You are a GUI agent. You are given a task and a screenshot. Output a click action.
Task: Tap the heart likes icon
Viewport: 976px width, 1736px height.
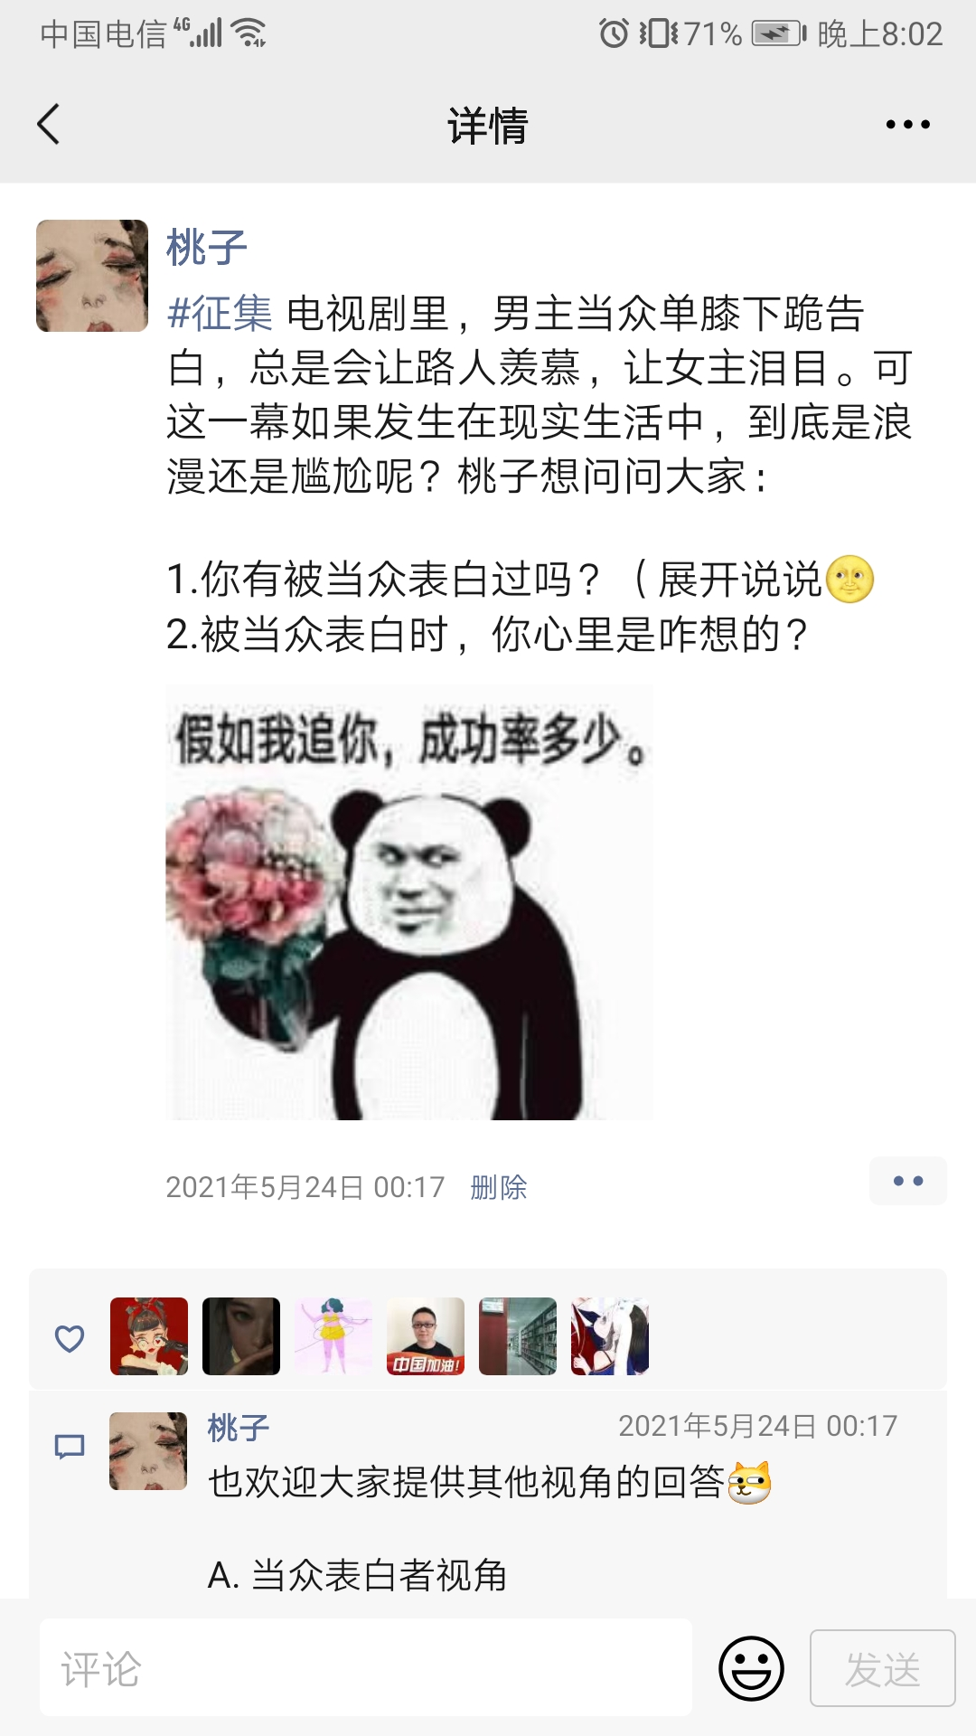click(70, 1338)
